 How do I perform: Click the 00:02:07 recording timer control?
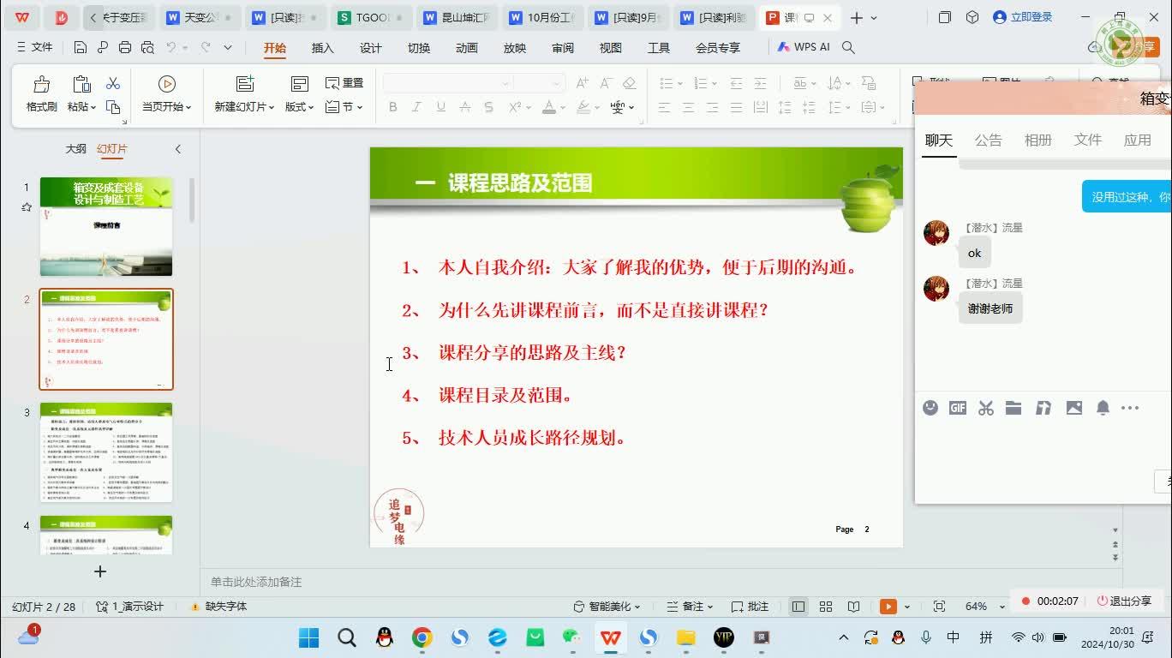(1053, 601)
